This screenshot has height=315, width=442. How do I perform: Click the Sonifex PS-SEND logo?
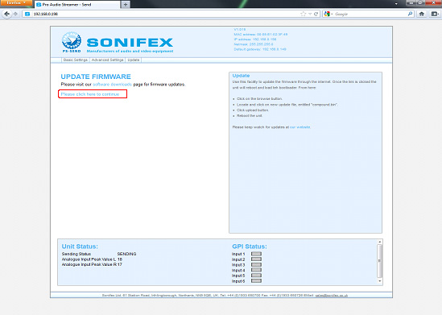tap(72, 42)
